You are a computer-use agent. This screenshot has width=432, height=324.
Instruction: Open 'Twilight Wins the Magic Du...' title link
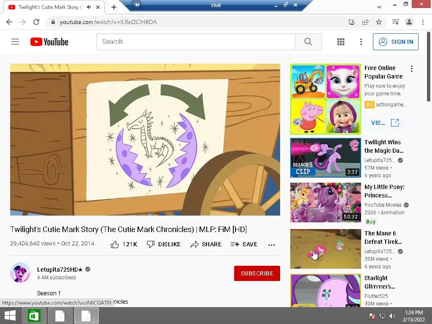[384, 146]
